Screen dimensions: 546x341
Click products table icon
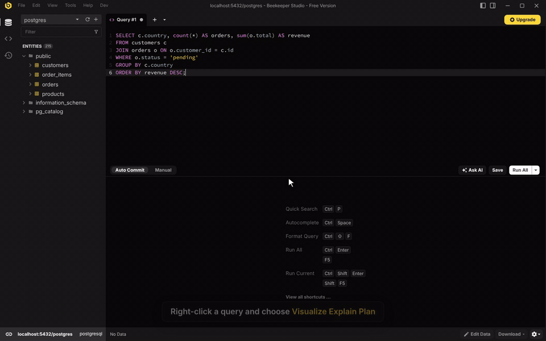pyautogui.click(x=36, y=94)
